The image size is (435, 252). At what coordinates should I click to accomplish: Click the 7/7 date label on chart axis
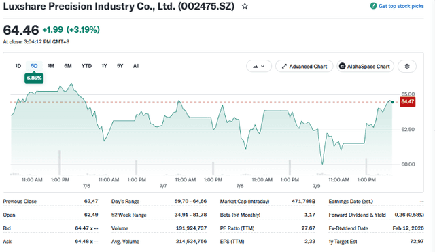[163, 186]
